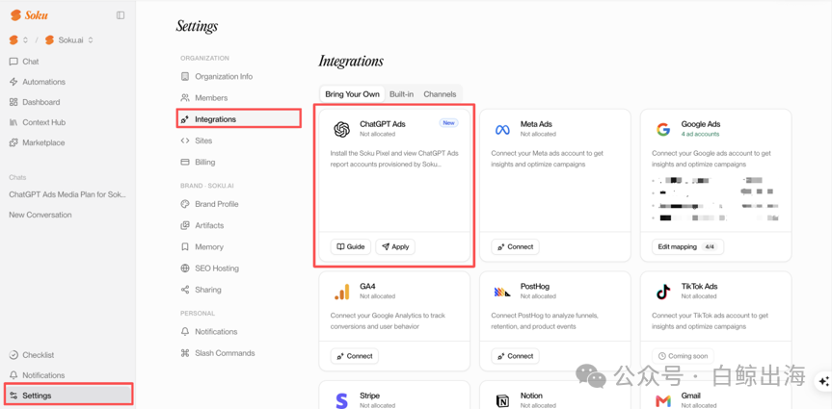
Task: Connect PostHog integration
Action: (x=515, y=356)
